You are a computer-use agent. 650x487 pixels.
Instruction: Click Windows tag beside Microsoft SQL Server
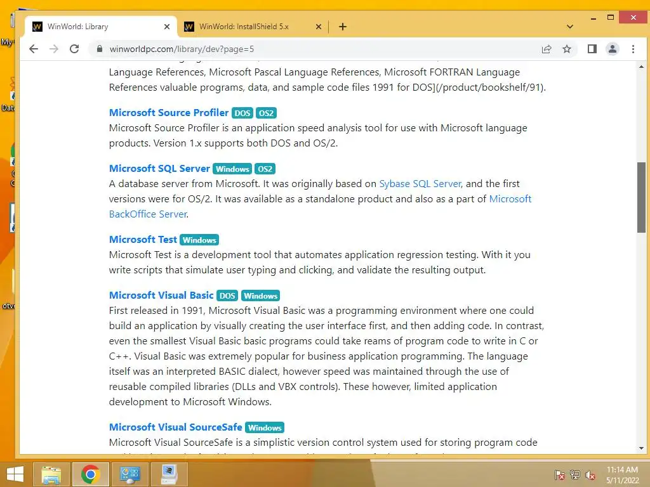(232, 169)
